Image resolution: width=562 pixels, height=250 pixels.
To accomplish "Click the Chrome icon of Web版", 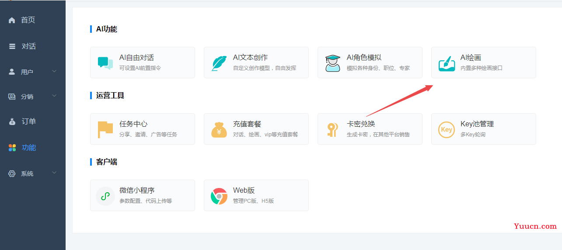I will tap(219, 196).
